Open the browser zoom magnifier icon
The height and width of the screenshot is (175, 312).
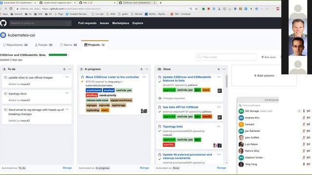[x=191, y=9]
